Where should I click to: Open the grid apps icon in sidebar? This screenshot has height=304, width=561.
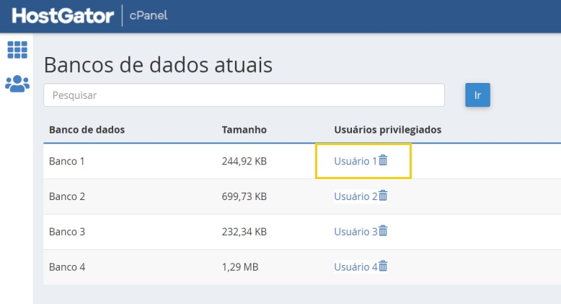tap(17, 50)
